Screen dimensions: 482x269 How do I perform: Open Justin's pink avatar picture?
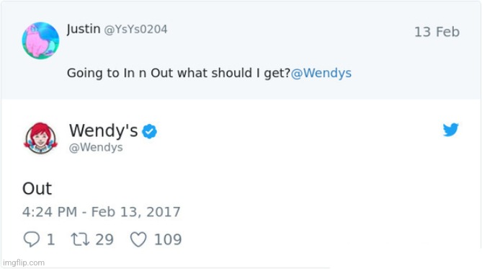(40, 40)
